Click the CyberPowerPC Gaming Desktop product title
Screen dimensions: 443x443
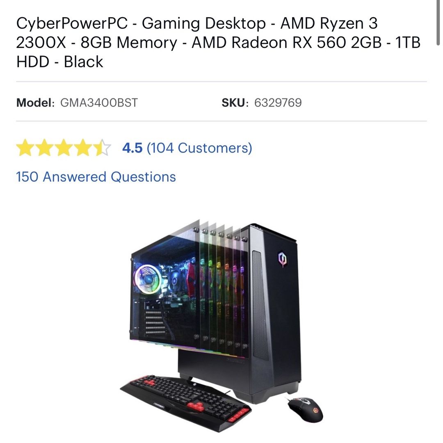point(218,42)
